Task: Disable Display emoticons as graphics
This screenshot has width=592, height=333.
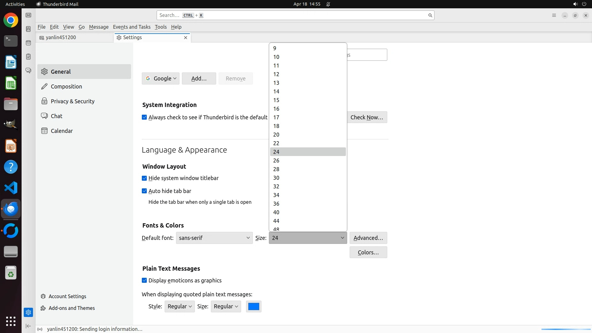Action: (144, 281)
